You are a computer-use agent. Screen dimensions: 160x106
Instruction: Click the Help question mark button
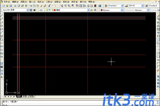pos(100,6)
